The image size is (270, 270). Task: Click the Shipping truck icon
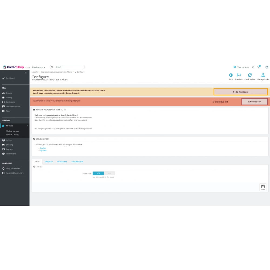click(x=4, y=145)
